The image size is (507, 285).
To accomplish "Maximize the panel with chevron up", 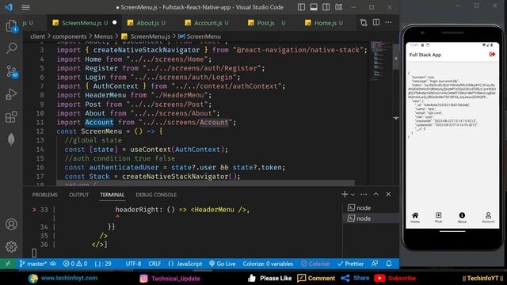I will tap(375, 194).
